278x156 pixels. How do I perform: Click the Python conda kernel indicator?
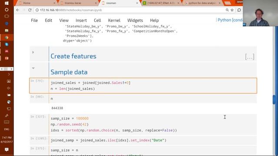pyautogui.click(x=230, y=20)
